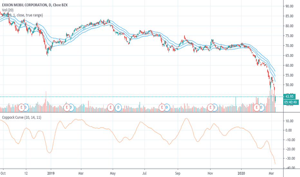
Task: Click the earnings E marker near the 12 date label
Action: click(22, 107)
